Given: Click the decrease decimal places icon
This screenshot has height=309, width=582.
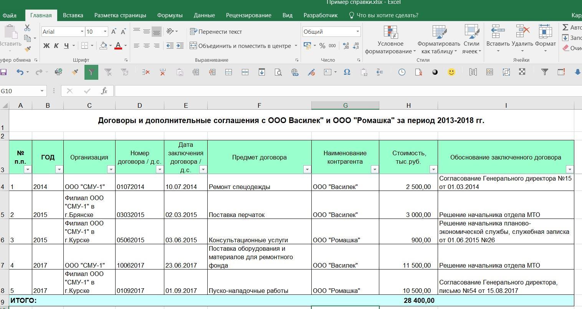Looking at the screenshot, I should click(356, 46).
